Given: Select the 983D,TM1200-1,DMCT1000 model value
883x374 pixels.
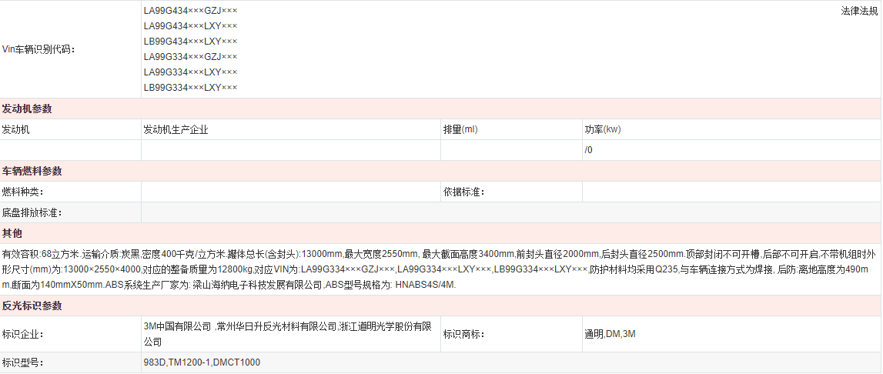Looking at the screenshot, I should click(x=202, y=362).
